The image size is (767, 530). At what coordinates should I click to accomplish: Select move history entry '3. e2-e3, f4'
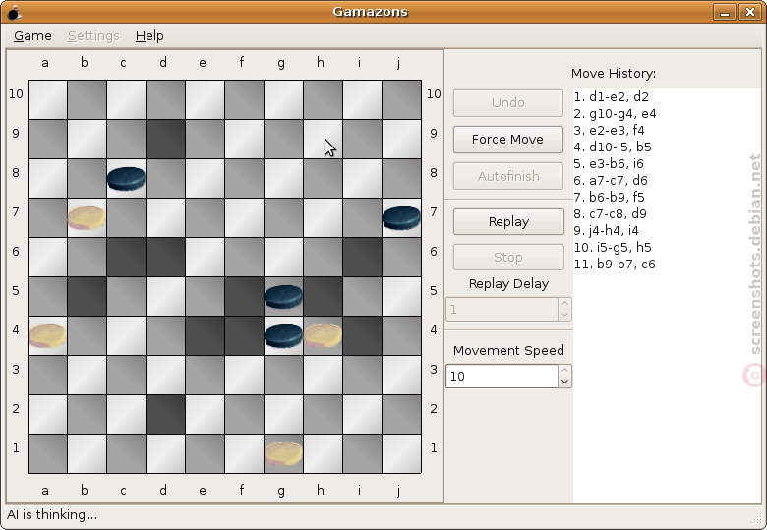[609, 130]
